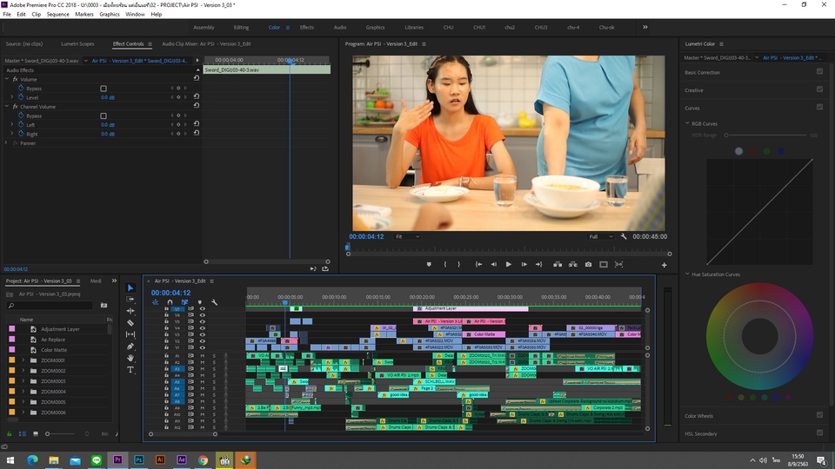The image size is (835, 469).
Task: Switch to the Editing workspace
Action: (241, 27)
